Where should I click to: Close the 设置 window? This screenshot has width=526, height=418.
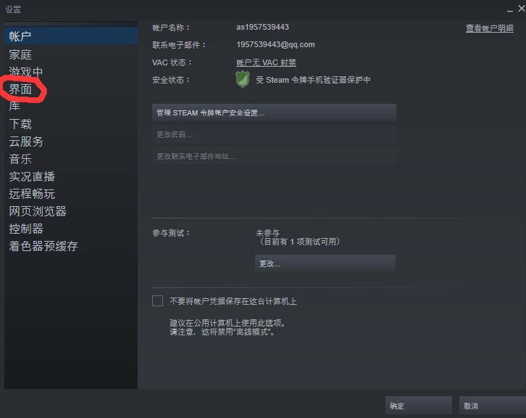(522, 9)
